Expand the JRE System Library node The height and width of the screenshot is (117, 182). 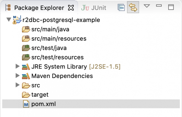click(x=18, y=67)
